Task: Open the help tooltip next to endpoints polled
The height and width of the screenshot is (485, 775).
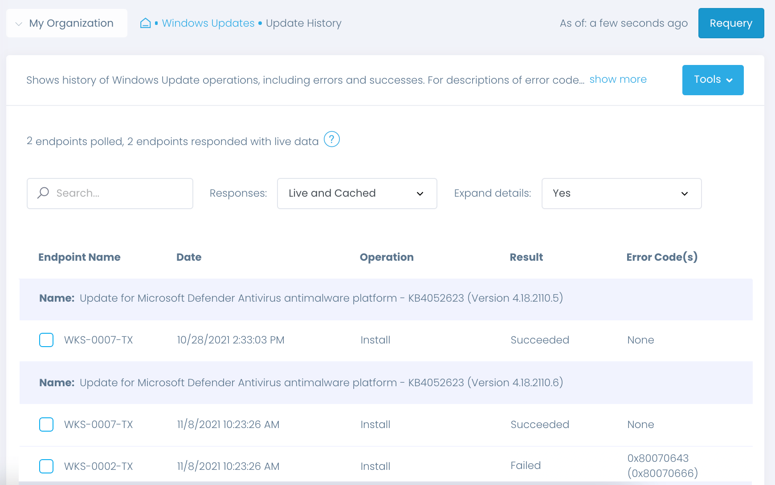Action: click(x=331, y=139)
